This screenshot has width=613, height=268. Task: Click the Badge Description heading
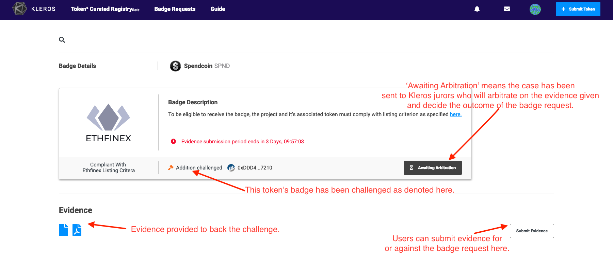(193, 102)
